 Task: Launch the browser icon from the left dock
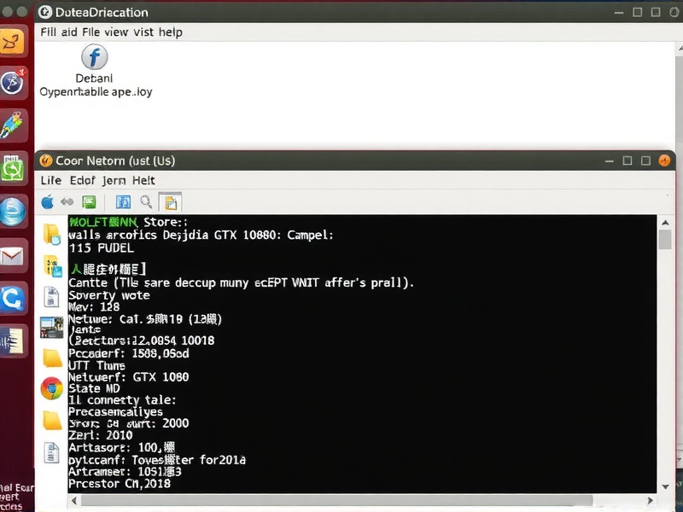click(x=13, y=213)
